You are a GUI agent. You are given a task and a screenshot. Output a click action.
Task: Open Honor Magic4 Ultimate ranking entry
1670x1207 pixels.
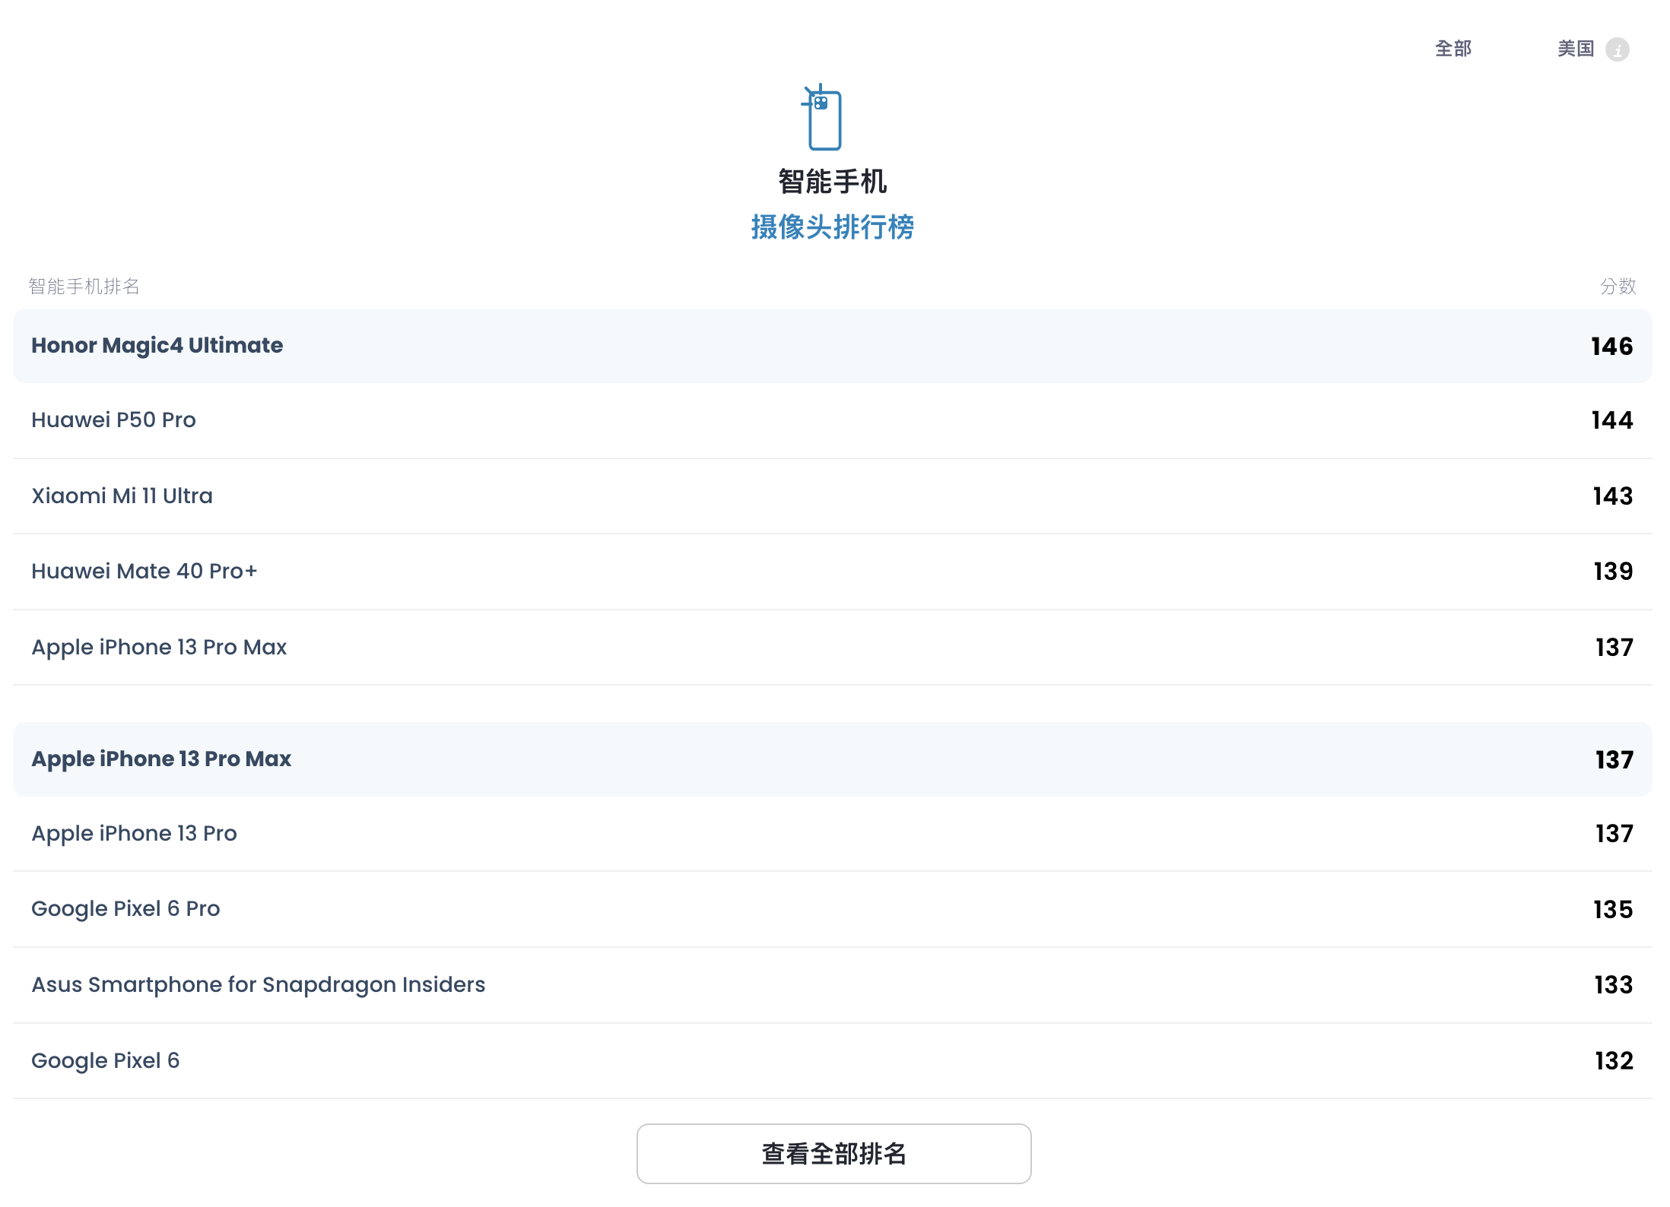pyautogui.click(x=833, y=346)
